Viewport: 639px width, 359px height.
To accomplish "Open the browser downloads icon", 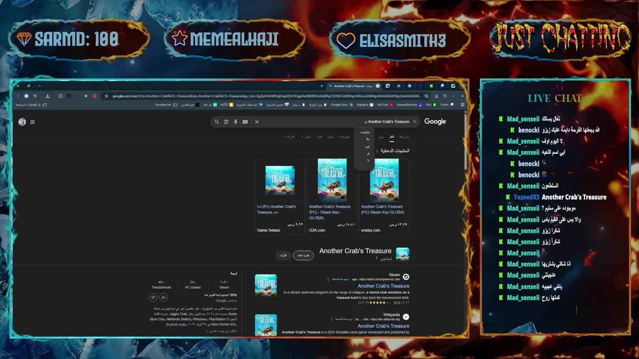I will click(47, 96).
